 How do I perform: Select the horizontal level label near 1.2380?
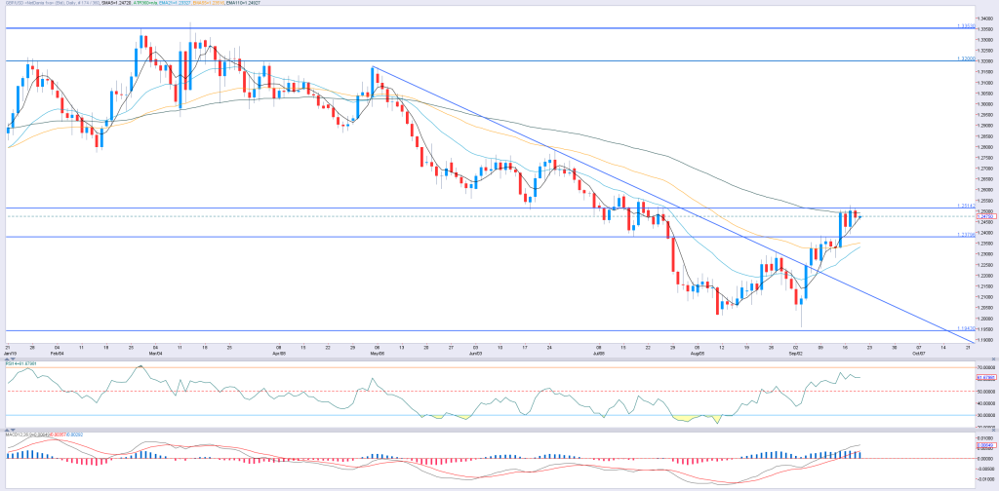(967, 235)
